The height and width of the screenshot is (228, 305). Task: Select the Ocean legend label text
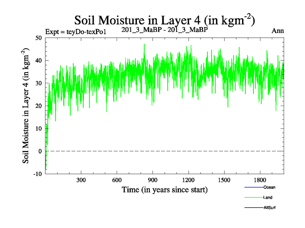(x=269, y=187)
